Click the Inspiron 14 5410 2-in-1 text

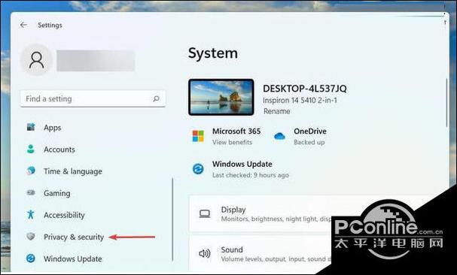point(300,101)
